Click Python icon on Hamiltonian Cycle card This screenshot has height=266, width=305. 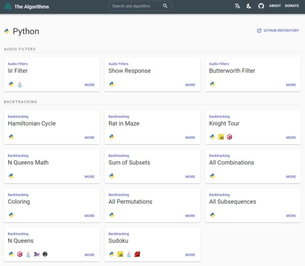[11, 137]
